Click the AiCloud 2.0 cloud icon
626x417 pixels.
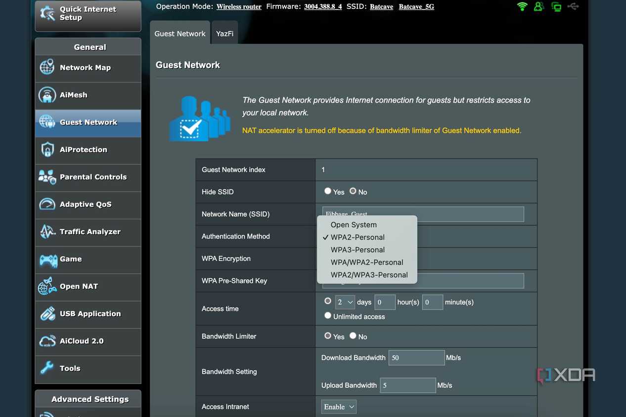[x=47, y=341]
